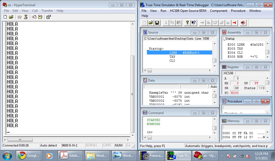This screenshot has height=161, width=275.
Task: Halt execution with the red stop icon
Action: [235, 23]
